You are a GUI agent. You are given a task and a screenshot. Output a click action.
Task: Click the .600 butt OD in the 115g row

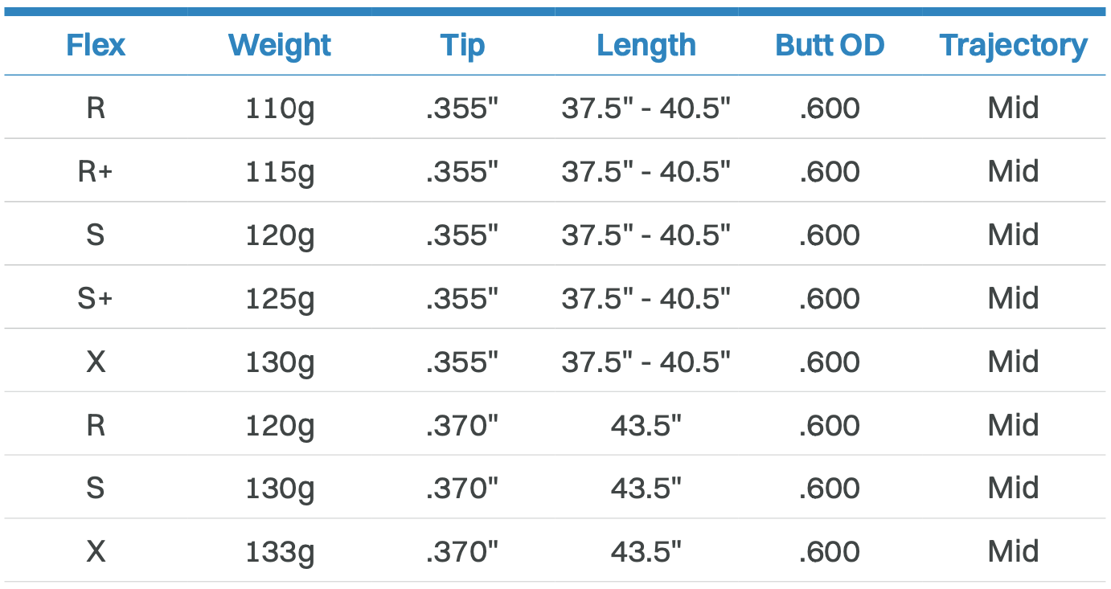click(830, 171)
